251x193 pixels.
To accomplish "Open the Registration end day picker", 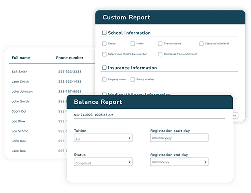I will (179, 162).
